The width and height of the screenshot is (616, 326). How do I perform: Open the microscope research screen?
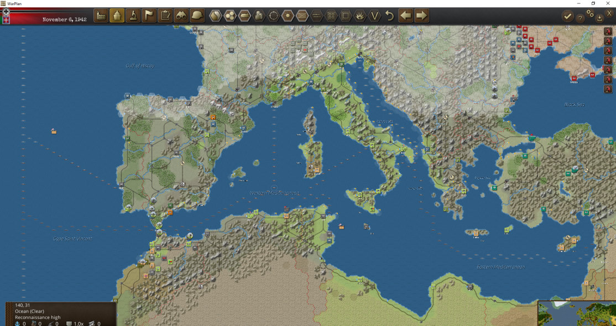click(x=133, y=15)
